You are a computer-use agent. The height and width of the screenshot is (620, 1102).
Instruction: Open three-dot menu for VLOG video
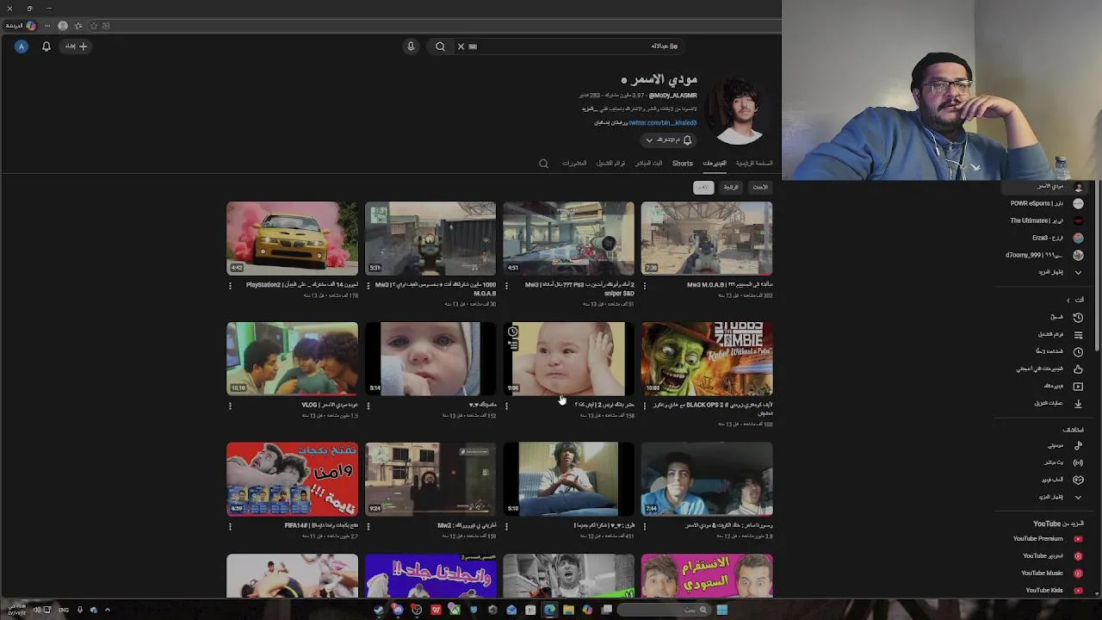coord(230,406)
